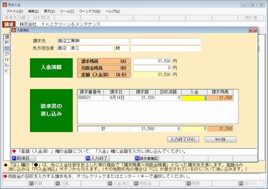
Task: Click the empty field right of 様
Action: (166, 48)
